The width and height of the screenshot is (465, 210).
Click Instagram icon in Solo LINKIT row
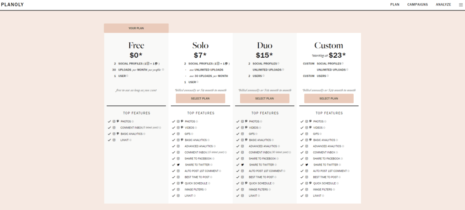pyautogui.click(x=178, y=196)
